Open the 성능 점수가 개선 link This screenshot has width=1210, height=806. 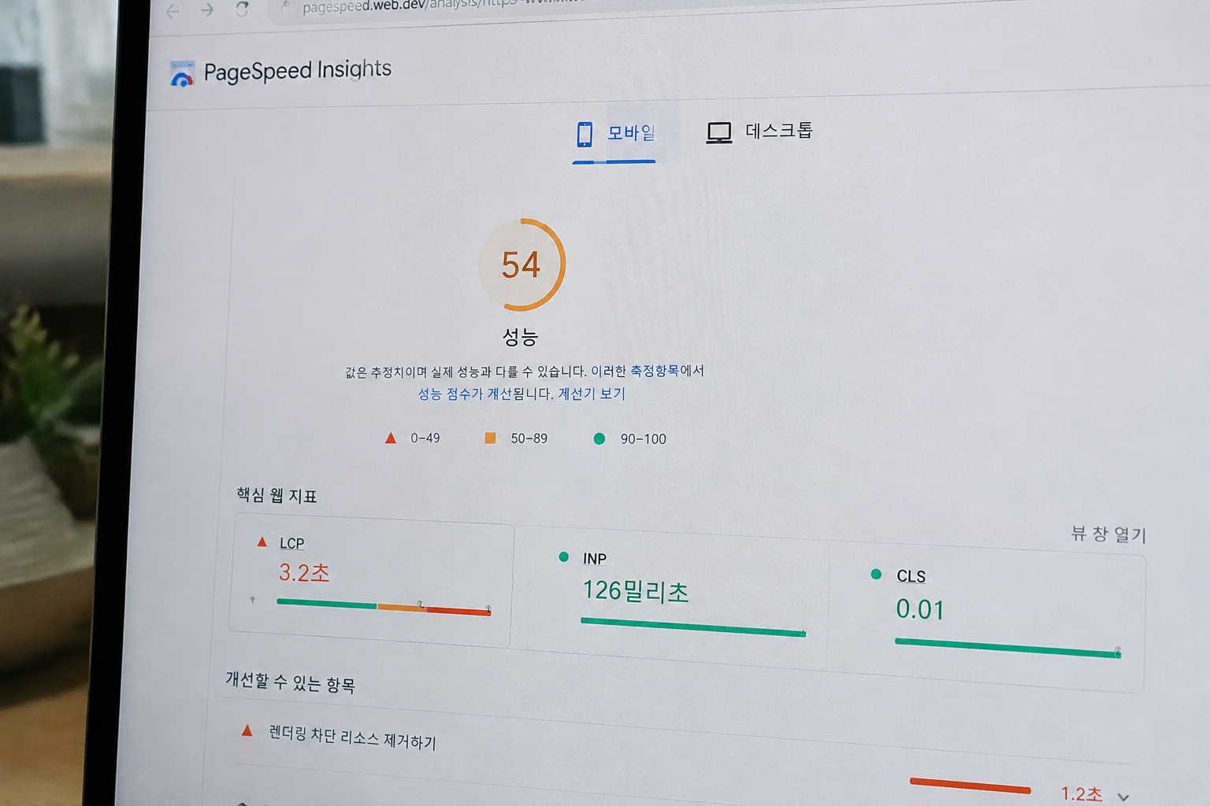pyautogui.click(x=465, y=394)
